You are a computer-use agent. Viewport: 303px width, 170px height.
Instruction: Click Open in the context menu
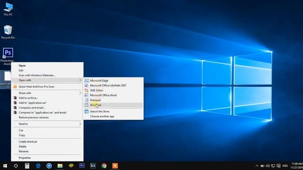point(47,66)
